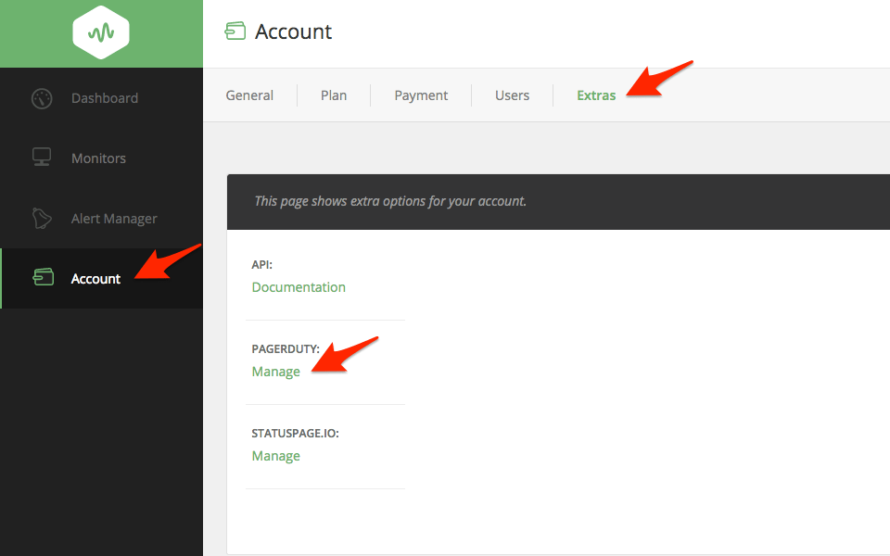Select the Extras tab

pos(596,95)
